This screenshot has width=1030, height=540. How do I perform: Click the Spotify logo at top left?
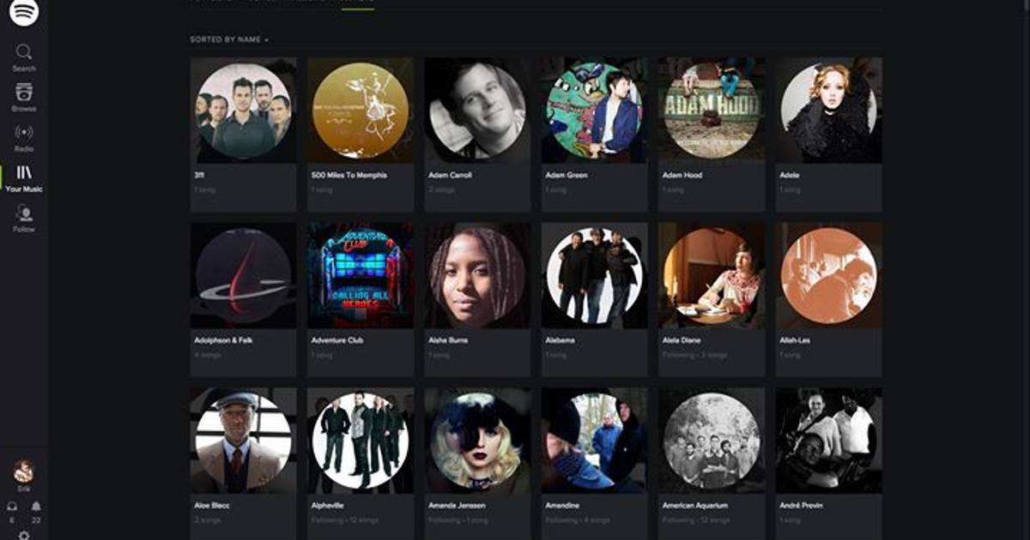pos(24,13)
